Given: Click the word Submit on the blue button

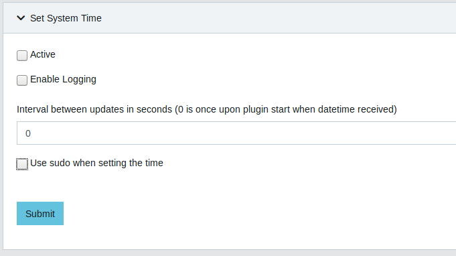Looking at the screenshot, I should coord(40,214).
